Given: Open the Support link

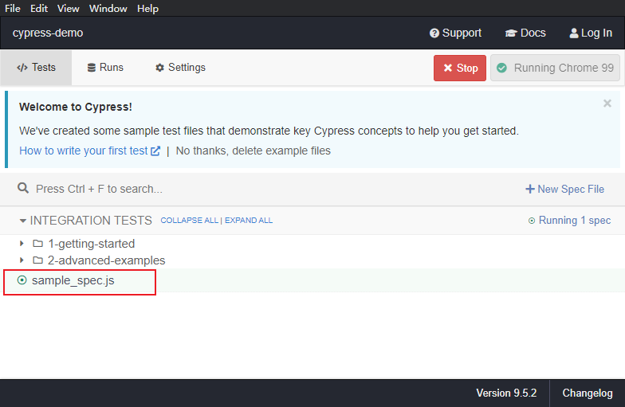Looking at the screenshot, I should [x=455, y=33].
